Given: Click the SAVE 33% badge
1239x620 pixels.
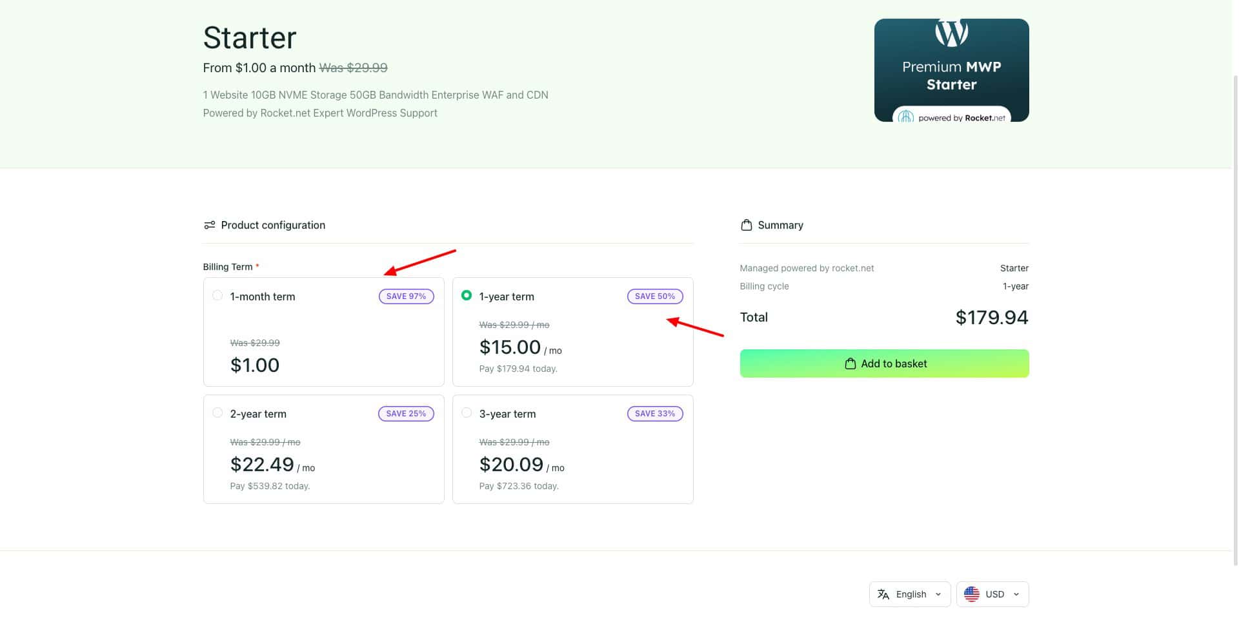Looking at the screenshot, I should click(654, 414).
